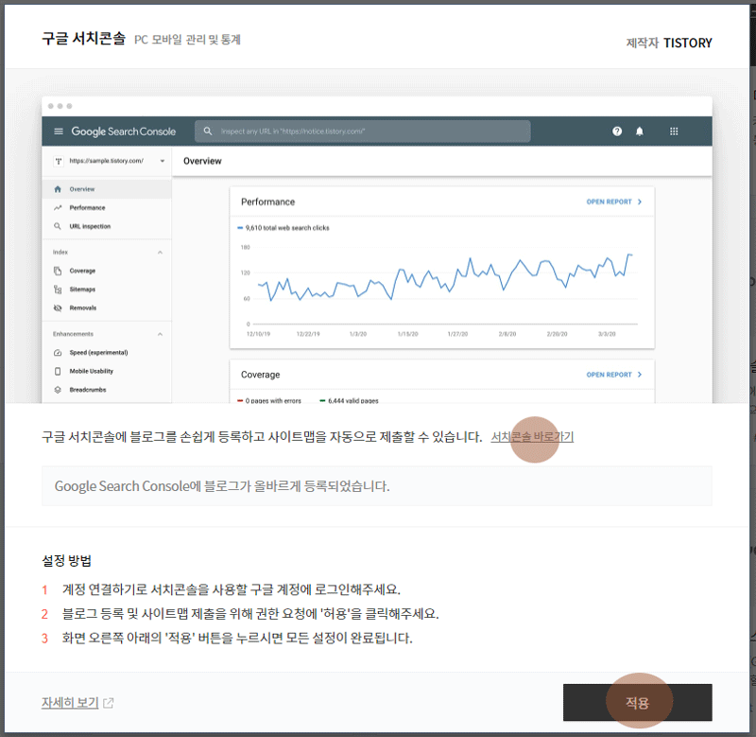Collapse the Index section chevron

click(160, 253)
